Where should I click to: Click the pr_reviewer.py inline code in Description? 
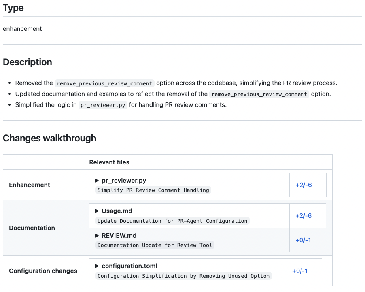pos(103,105)
